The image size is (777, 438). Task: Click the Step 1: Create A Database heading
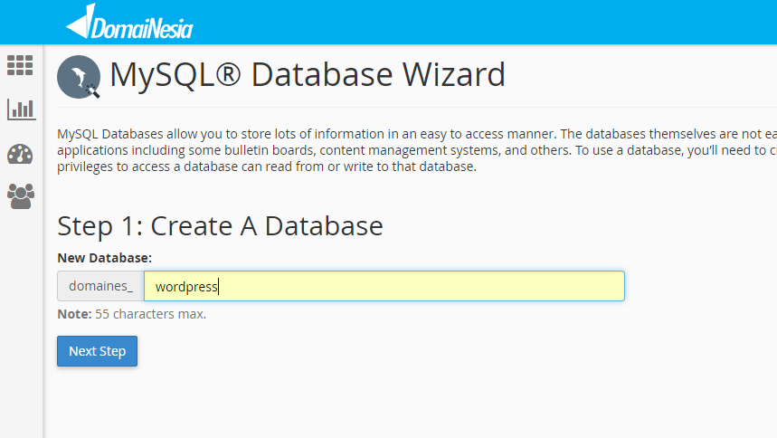pyautogui.click(x=220, y=226)
